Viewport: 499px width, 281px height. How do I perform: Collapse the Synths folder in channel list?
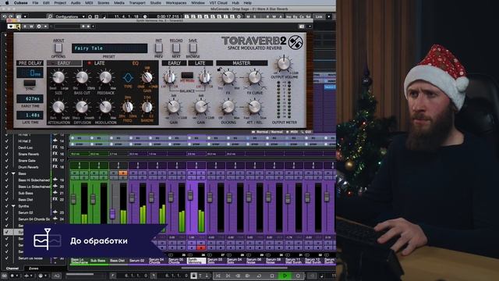(x=13, y=206)
